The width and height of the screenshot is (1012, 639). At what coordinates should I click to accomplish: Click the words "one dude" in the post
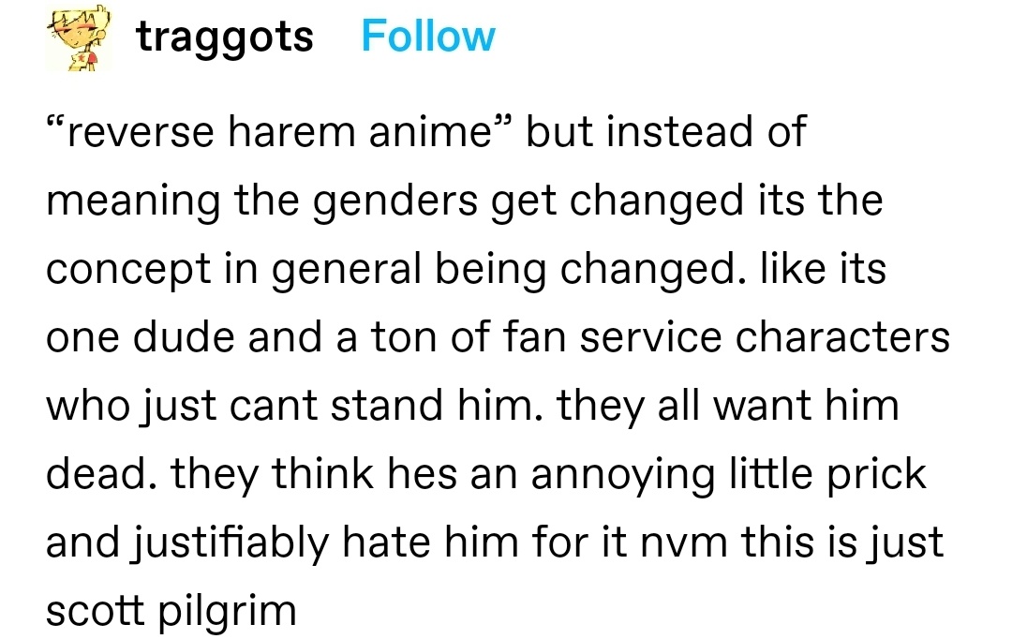click(140, 337)
